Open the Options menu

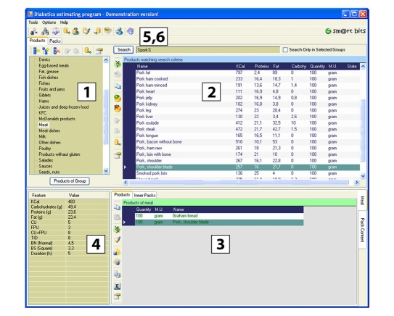pos(49,22)
